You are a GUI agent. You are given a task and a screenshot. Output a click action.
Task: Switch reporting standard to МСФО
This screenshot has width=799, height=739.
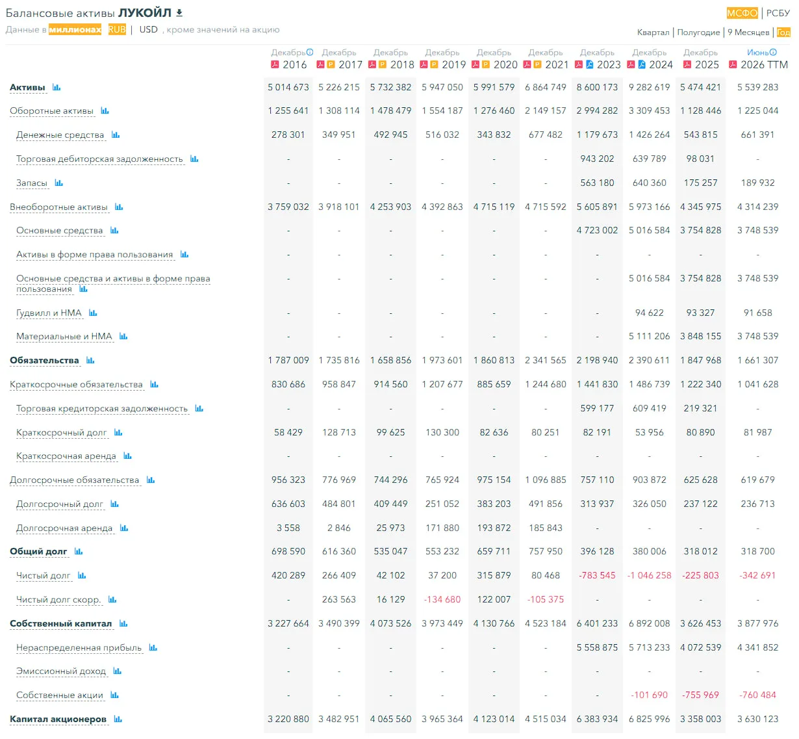tap(742, 13)
